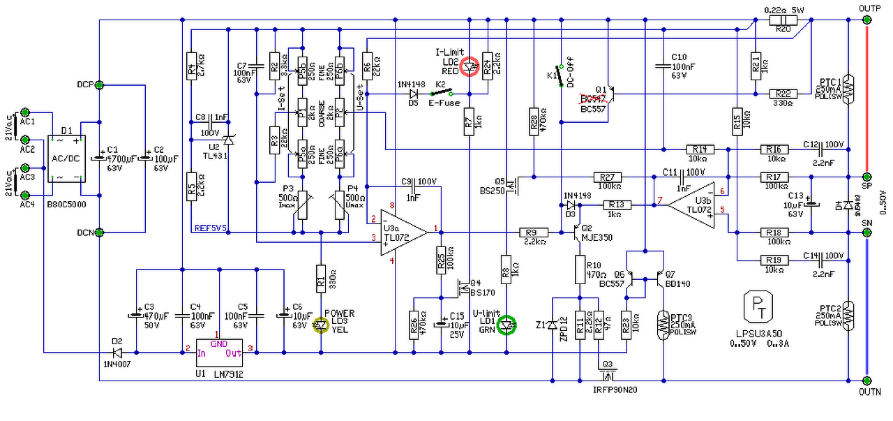Select the Q2 MJE350 transistor symbol
893x421 pixels.
(x=576, y=232)
